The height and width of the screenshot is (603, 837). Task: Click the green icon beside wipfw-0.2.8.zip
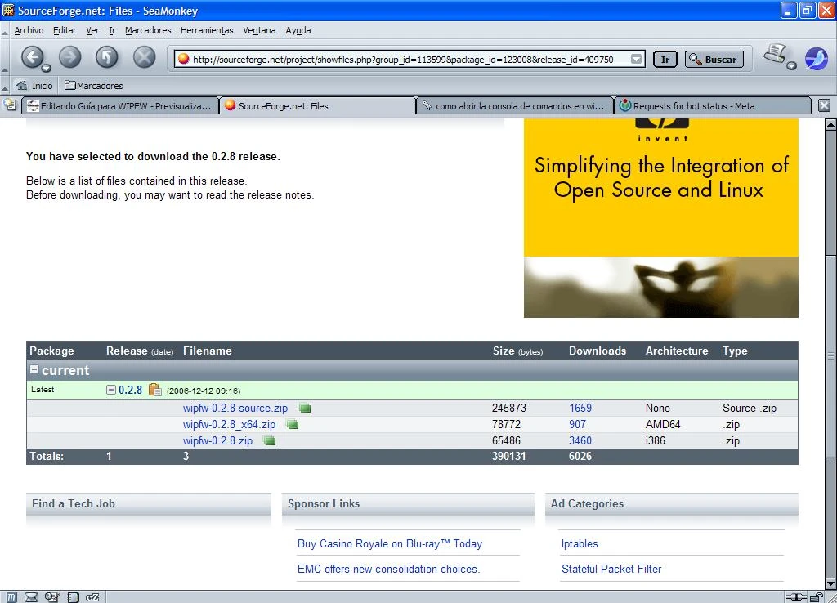pyautogui.click(x=270, y=440)
